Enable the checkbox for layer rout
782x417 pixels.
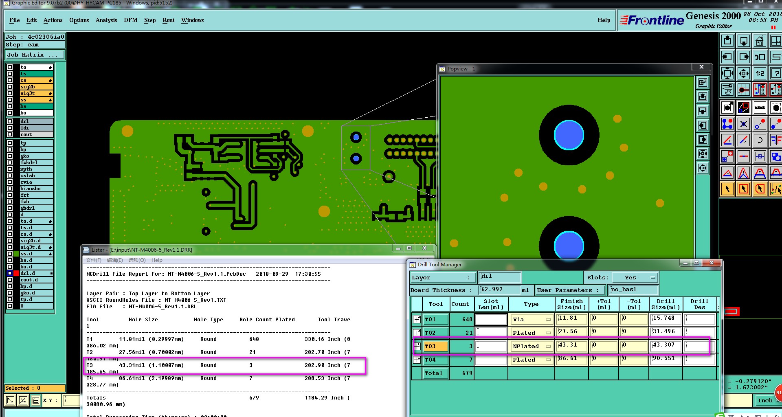click(x=10, y=134)
